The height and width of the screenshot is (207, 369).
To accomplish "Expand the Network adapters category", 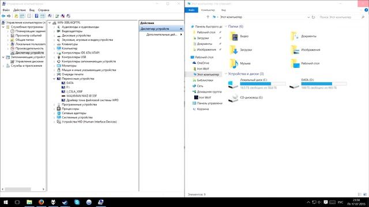I will click(x=54, y=113).
